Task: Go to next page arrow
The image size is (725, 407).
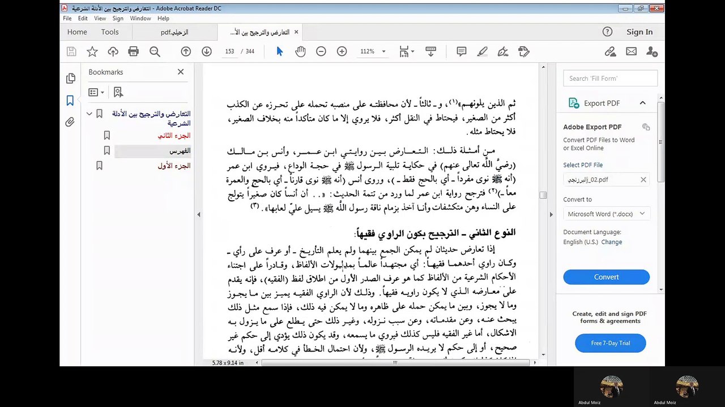Action: 207,51
